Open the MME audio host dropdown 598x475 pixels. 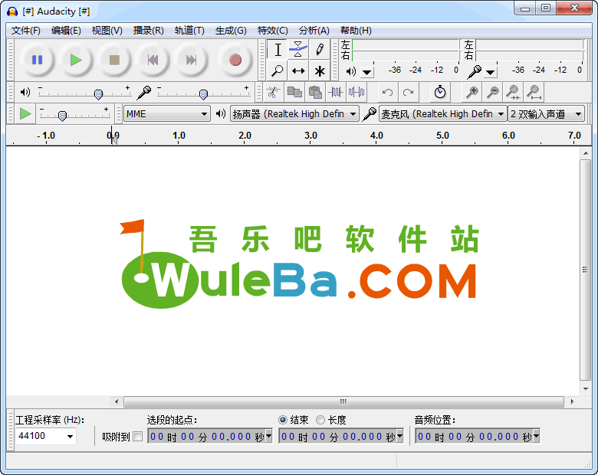click(167, 113)
